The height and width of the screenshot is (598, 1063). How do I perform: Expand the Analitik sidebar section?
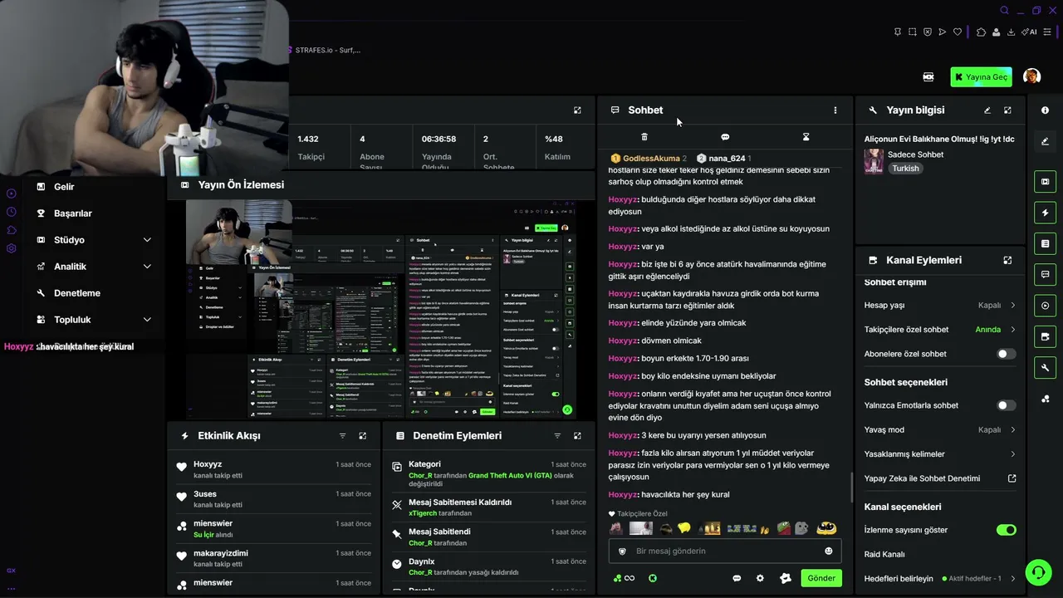[x=147, y=267]
